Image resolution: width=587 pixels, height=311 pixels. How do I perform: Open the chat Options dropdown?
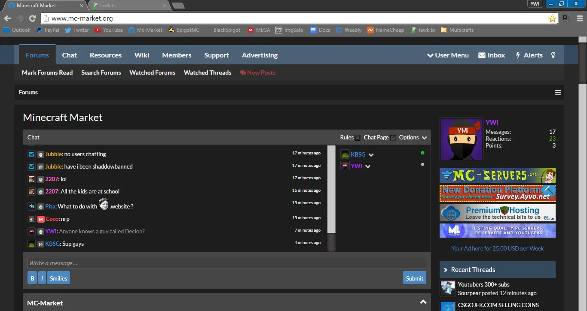point(413,137)
